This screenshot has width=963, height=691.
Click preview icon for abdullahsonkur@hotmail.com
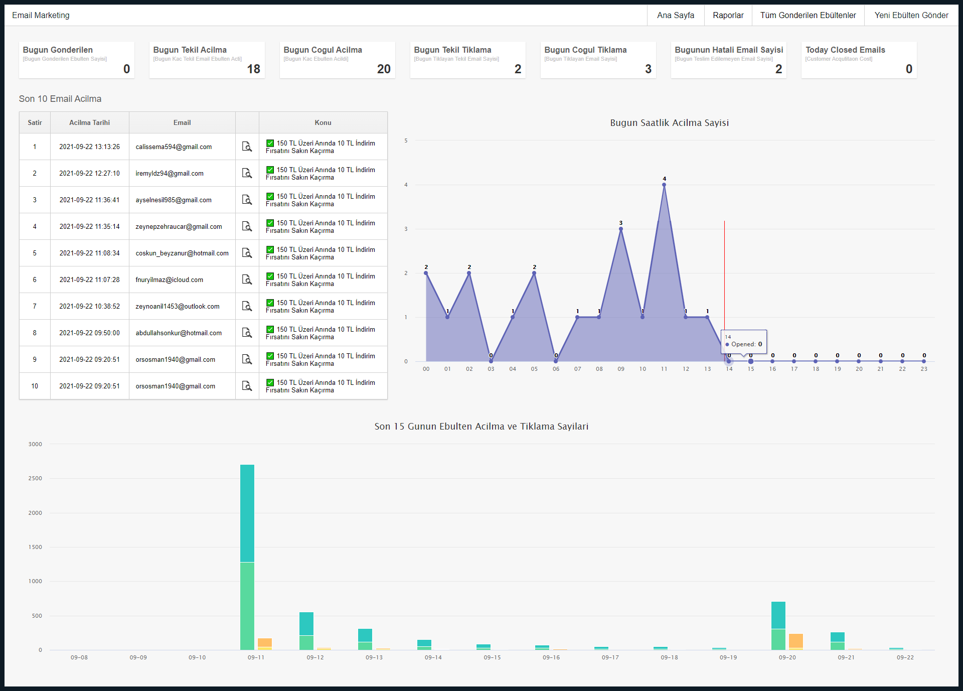[247, 333]
